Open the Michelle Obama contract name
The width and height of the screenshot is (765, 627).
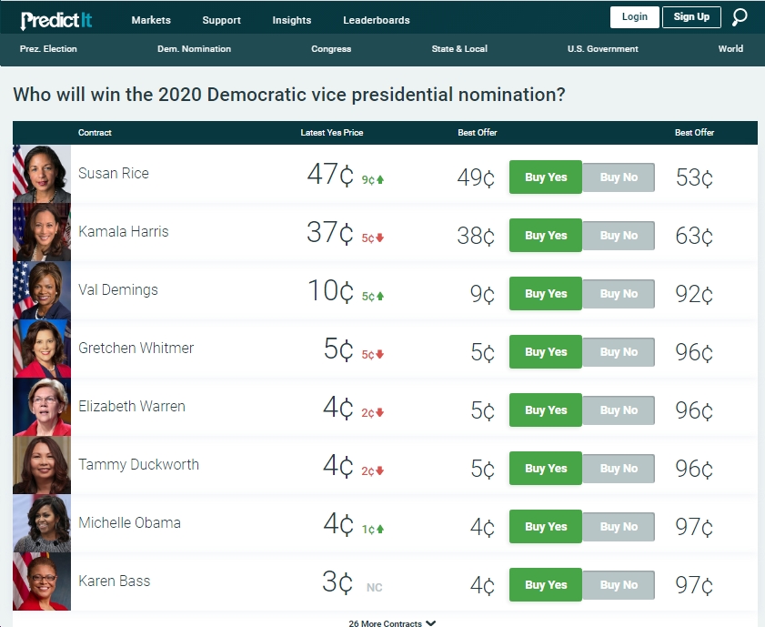(130, 522)
